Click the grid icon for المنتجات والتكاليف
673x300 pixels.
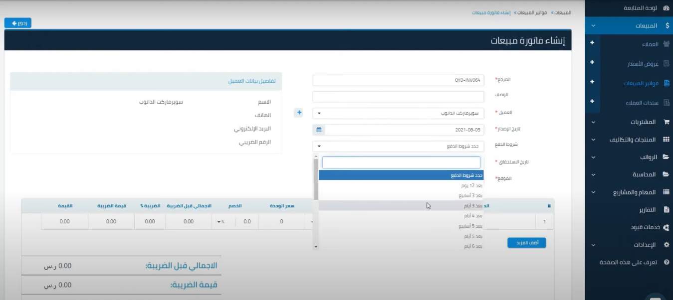coord(667,139)
